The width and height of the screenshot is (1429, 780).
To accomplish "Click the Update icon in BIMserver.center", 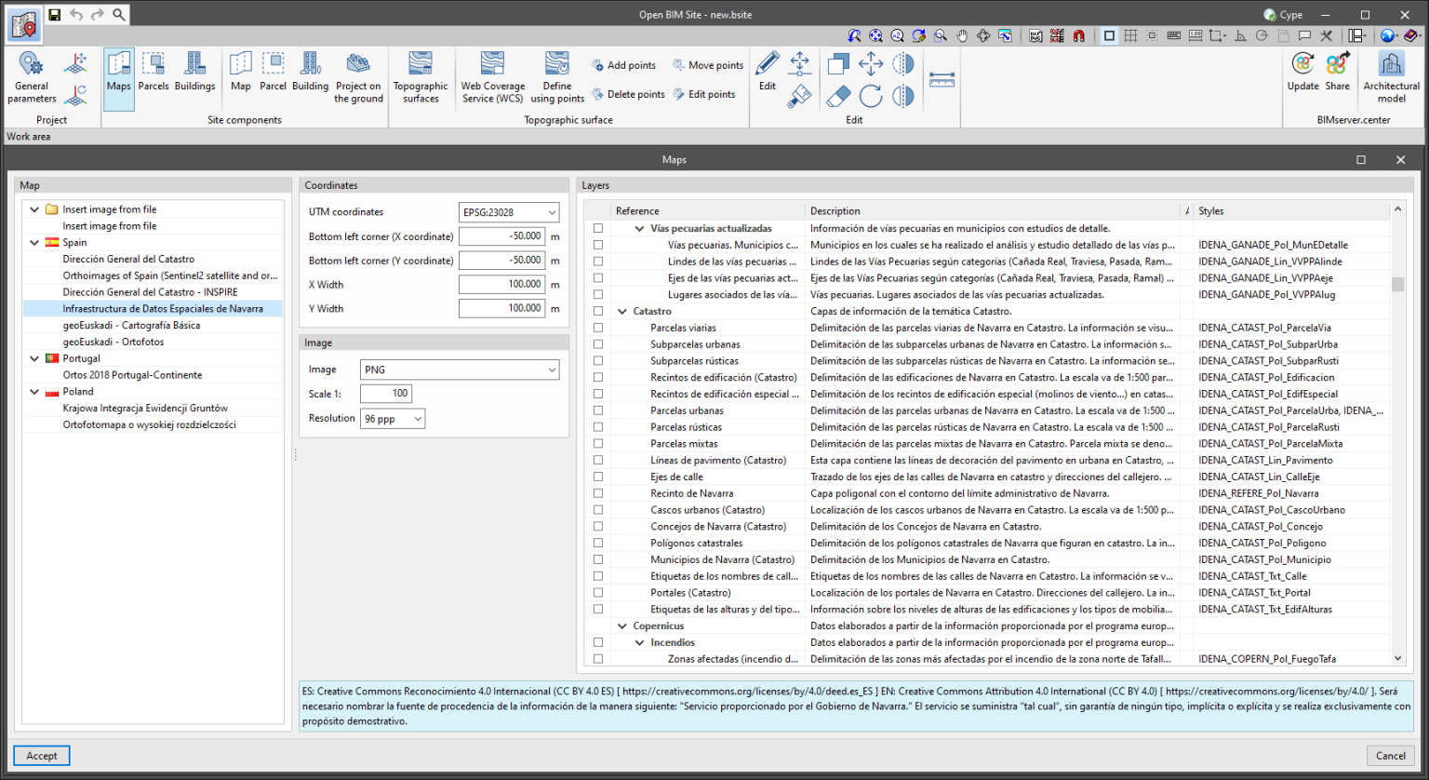I will tap(1302, 70).
